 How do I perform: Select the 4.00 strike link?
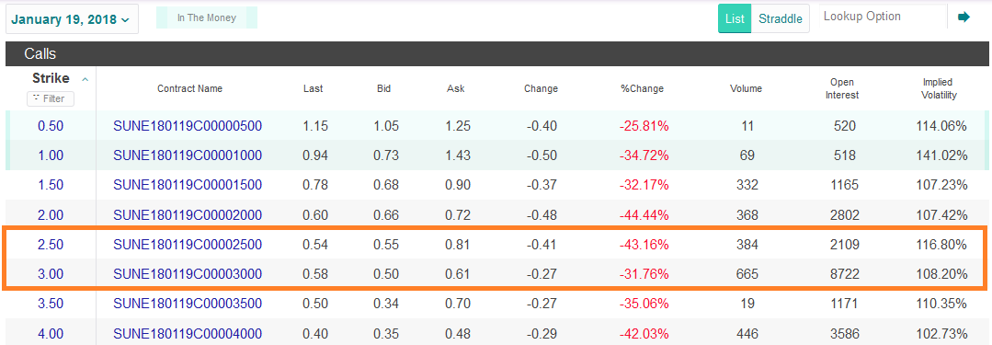coord(51,334)
